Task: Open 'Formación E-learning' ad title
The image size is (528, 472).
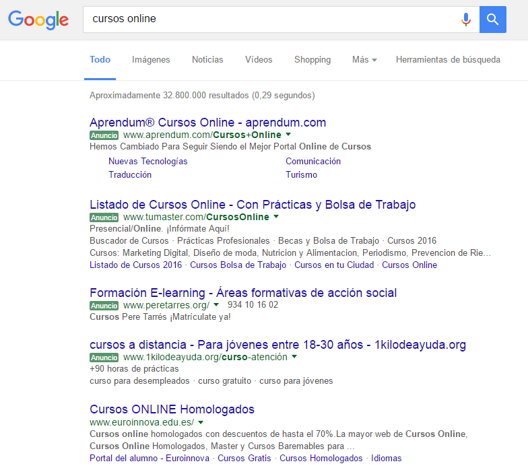Action: (x=243, y=293)
